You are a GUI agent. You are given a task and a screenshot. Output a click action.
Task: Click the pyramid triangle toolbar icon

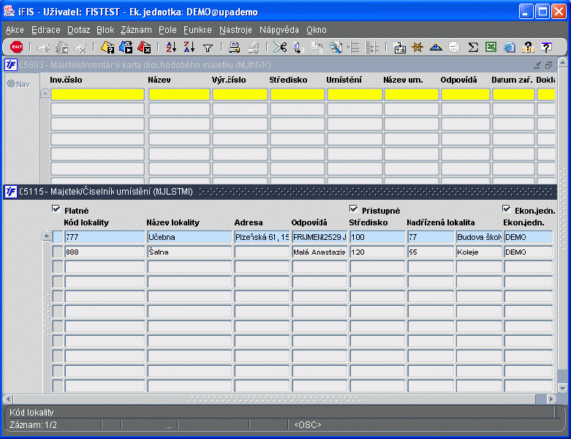coord(436,48)
